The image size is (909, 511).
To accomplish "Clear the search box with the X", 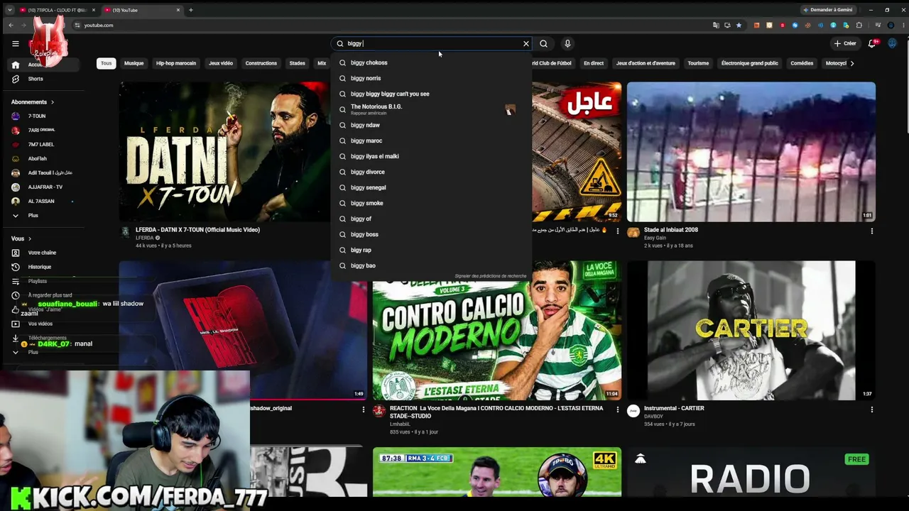I will pyautogui.click(x=526, y=43).
